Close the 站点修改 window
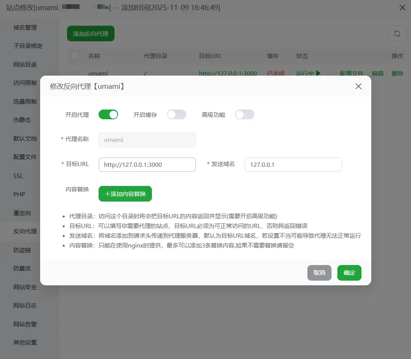 pos(402,8)
